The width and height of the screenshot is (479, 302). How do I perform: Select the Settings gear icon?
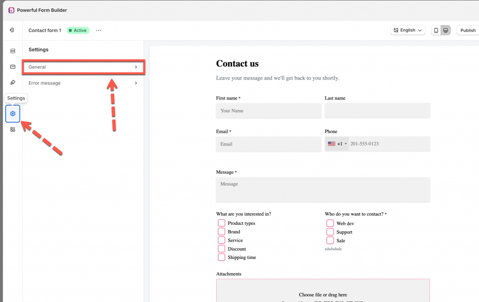[13, 114]
